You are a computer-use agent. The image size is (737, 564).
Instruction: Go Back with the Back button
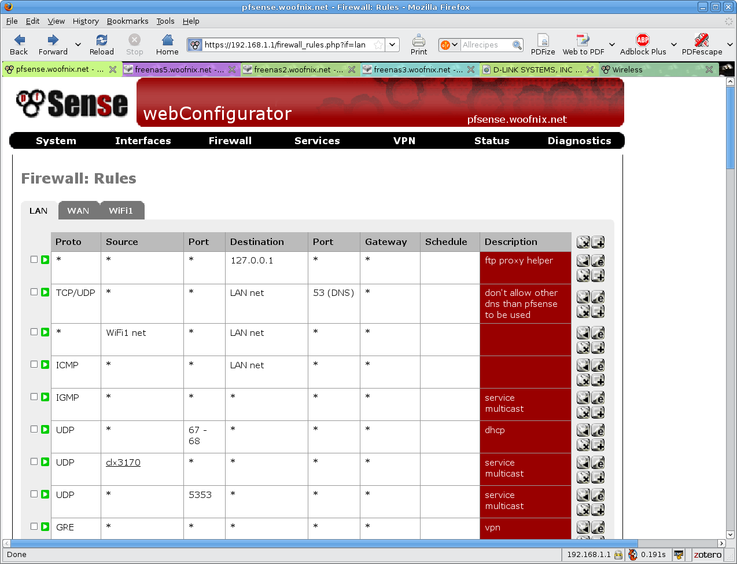tap(19, 45)
